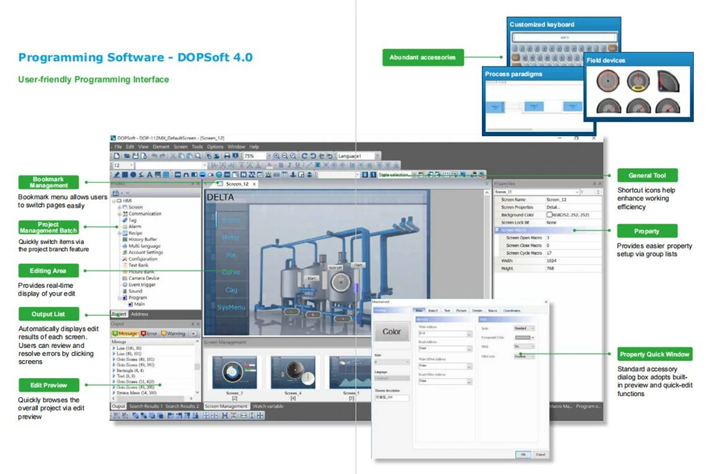Screen dimensions: 716x474
Task: Select the Screen_2 thumbnail
Action: coord(235,372)
